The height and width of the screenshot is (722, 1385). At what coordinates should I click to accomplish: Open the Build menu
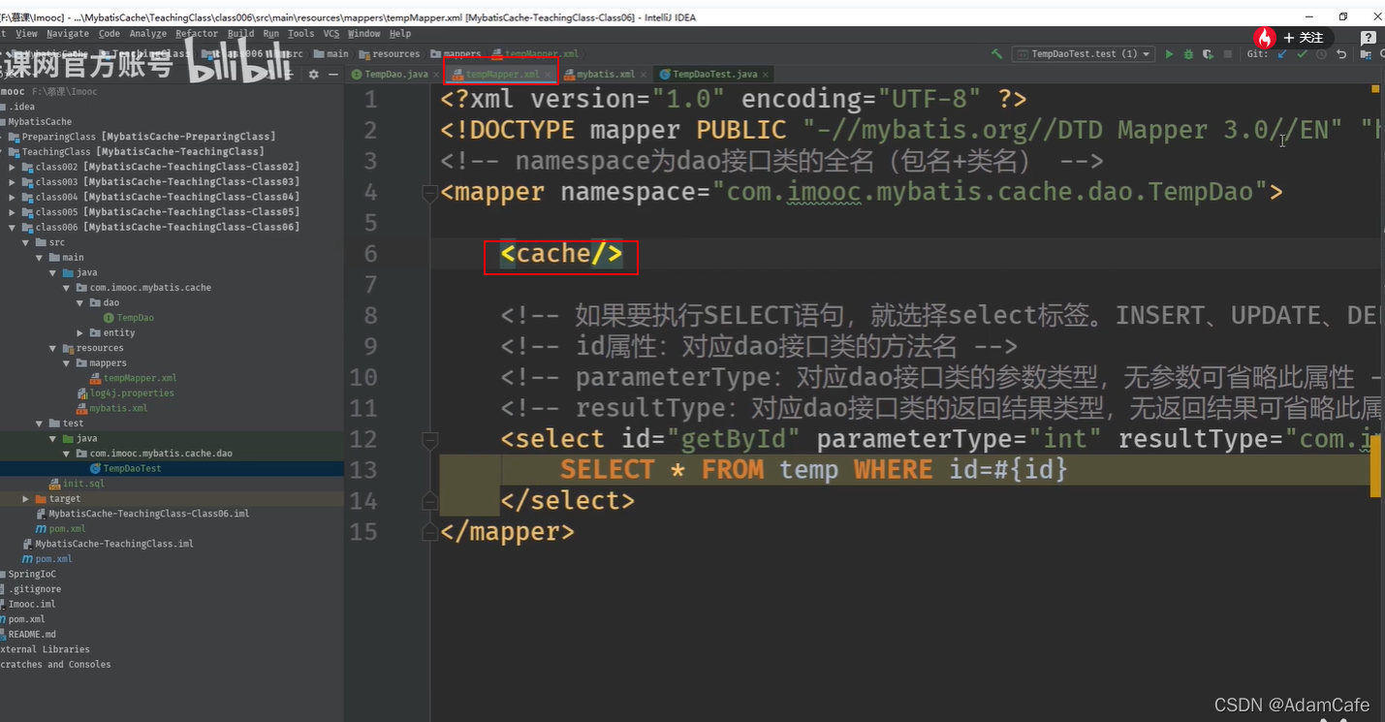point(241,34)
